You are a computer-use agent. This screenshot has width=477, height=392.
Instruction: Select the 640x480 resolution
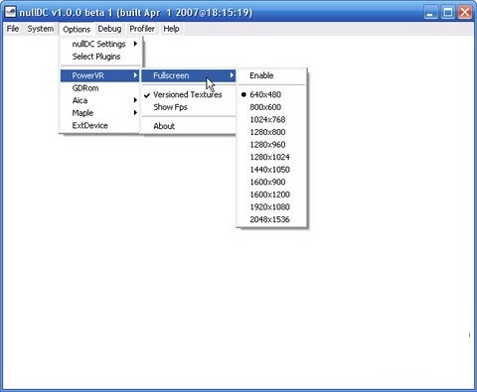pos(271,94)
